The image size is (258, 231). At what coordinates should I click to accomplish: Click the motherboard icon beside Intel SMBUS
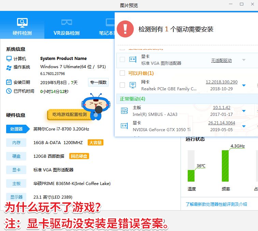(x=124, y=111)
